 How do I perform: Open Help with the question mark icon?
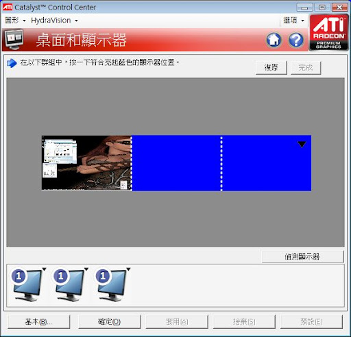coord(296,40)
